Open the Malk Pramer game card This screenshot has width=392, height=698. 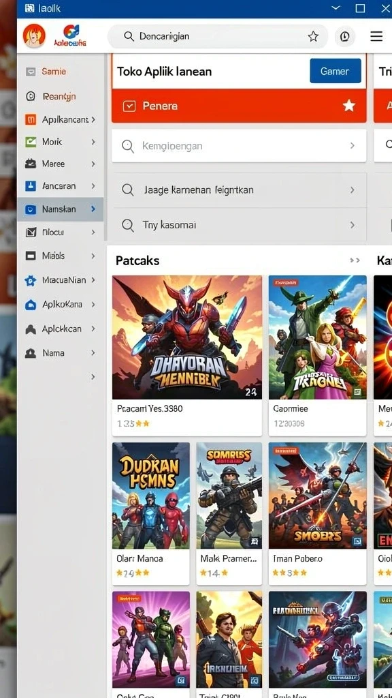(x=229, y=513)
